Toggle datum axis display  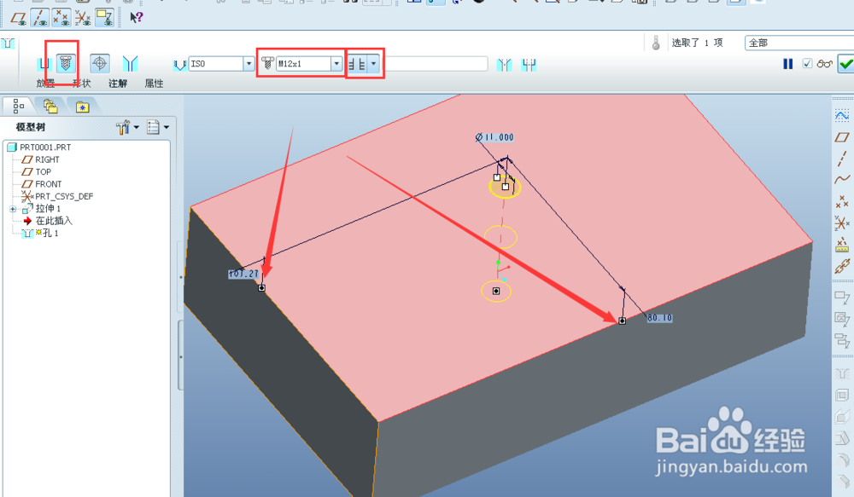click(40, 18)
